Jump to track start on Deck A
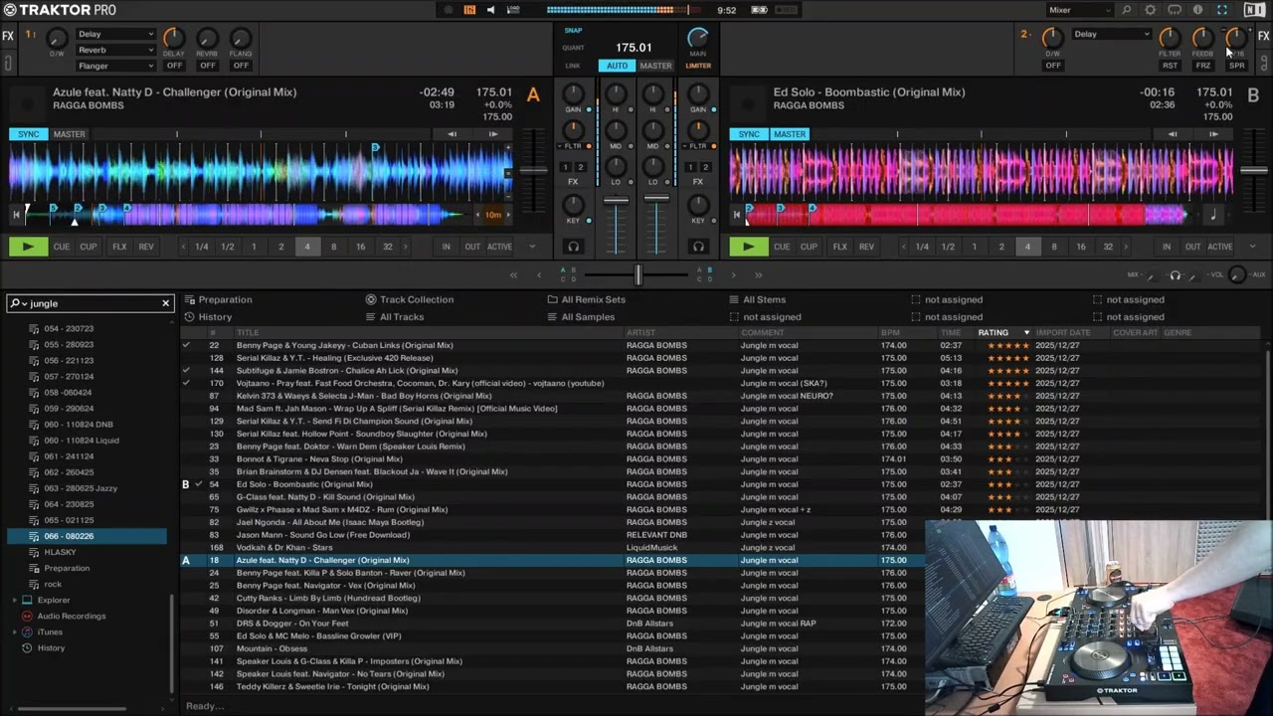Image resolution: width=1273 pixels, height=716 pixels. pyautogui.click(x=16, y=214)
